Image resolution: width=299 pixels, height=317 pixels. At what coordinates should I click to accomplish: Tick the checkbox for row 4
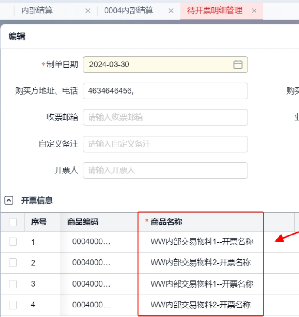tap(13, 305)
